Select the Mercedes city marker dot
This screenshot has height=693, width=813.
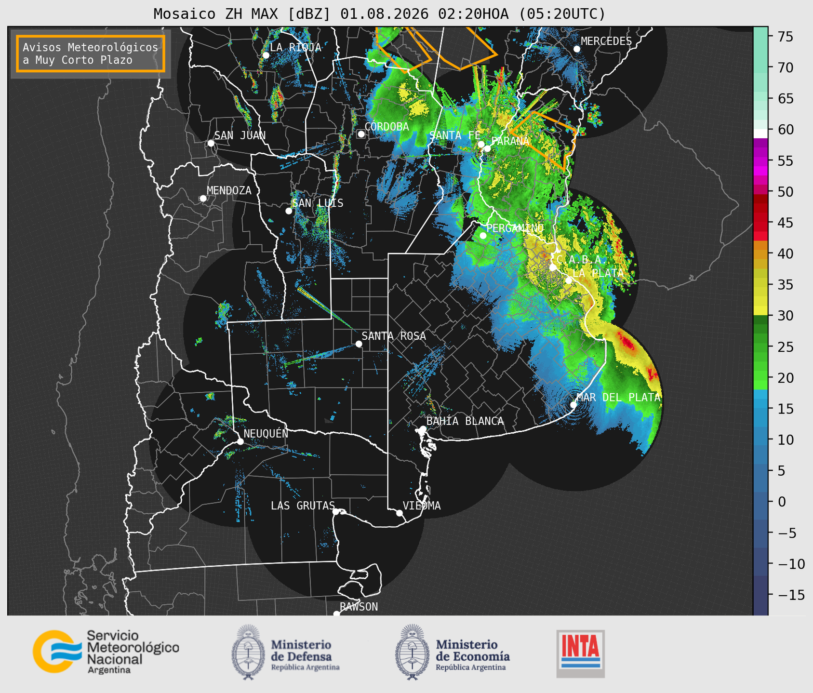[x=577, y=49]
